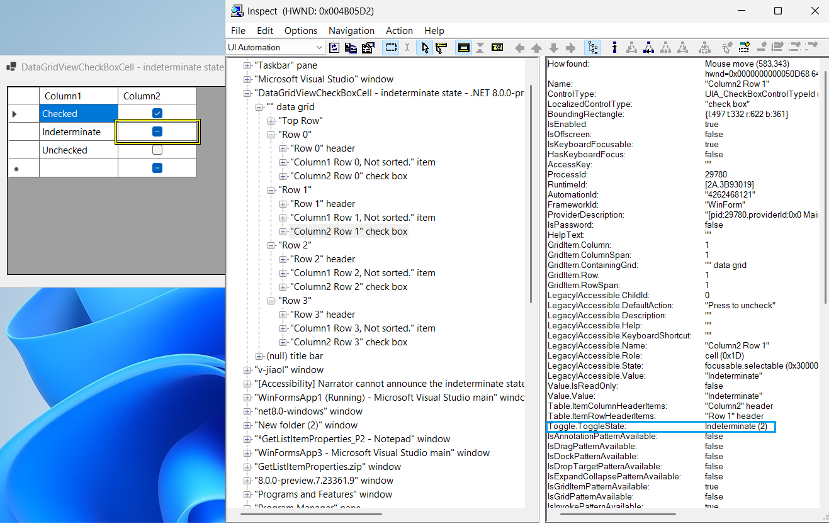Open the UI Automation mode dropdown

(x=320, y=47)
